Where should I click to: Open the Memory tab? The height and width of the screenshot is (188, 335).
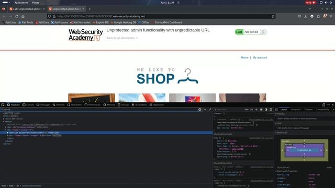pyautogui.click(x=109, y=104)
